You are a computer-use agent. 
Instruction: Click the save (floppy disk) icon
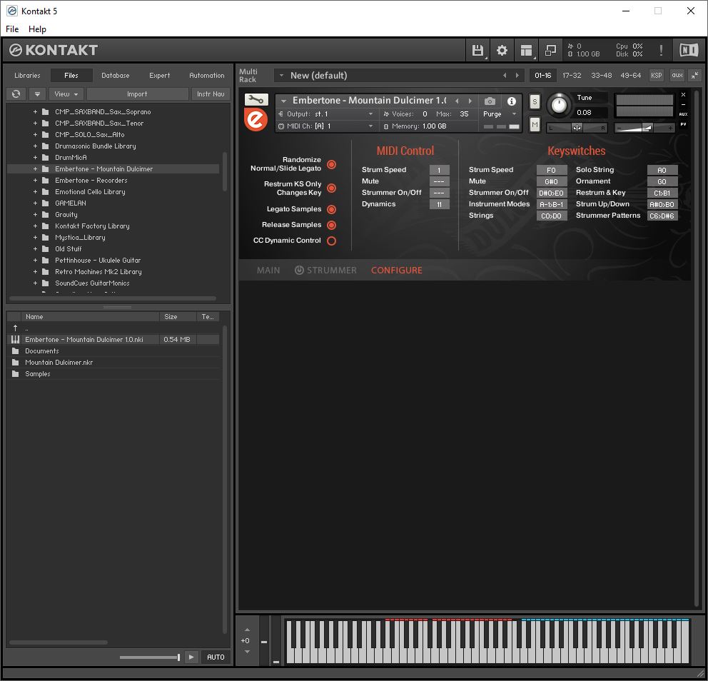coord(477,50)
